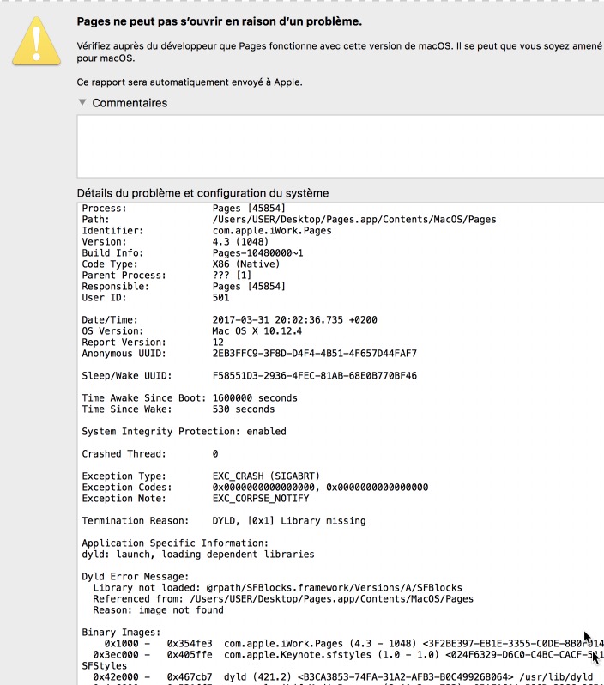604x685 pixels.
Task: Click the version value '4.3 (1048)'
Action: point(240,241)
